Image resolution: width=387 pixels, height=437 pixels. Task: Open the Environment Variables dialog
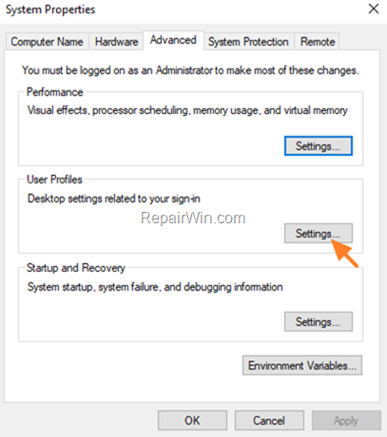point(302,366)
